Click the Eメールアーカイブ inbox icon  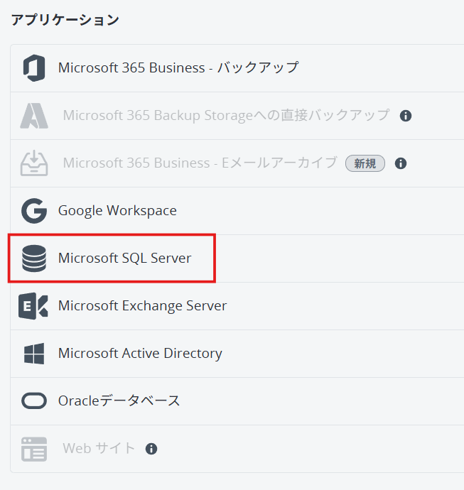(34, 163)
